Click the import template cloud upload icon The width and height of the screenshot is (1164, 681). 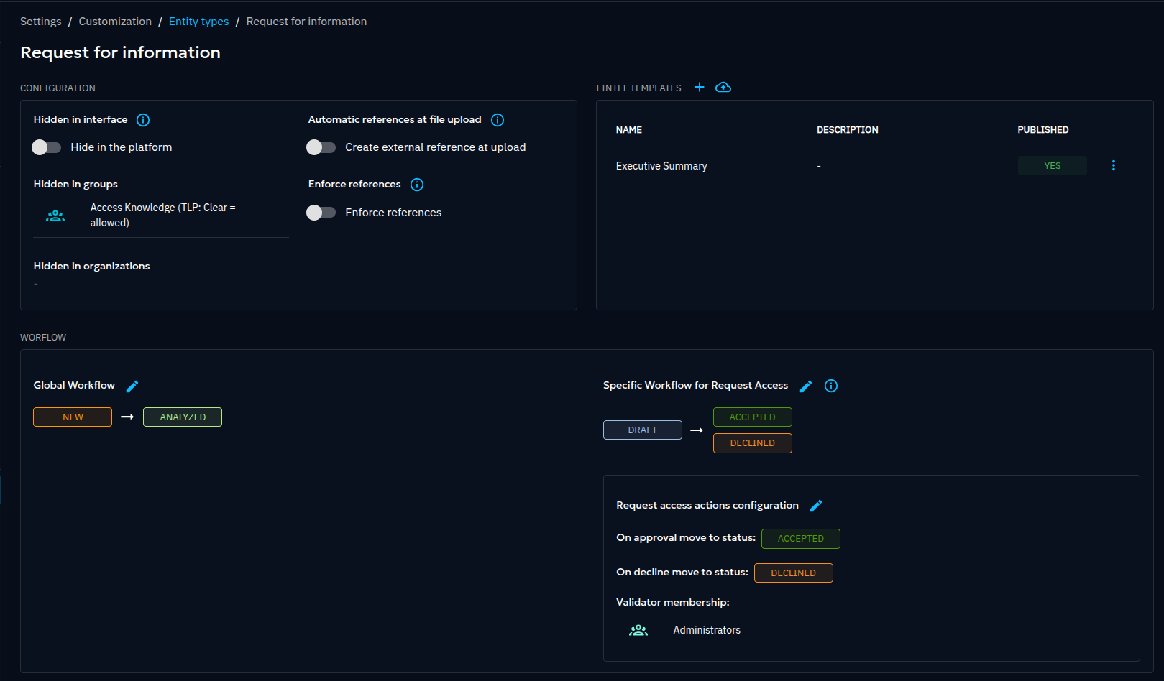pos(723,87)
